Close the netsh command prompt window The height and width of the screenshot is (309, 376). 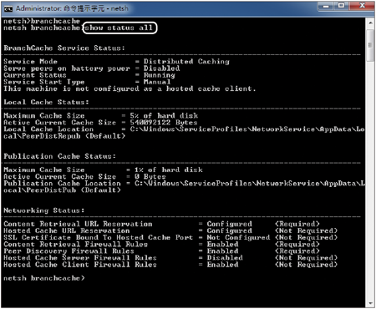[x=362, y=6]
